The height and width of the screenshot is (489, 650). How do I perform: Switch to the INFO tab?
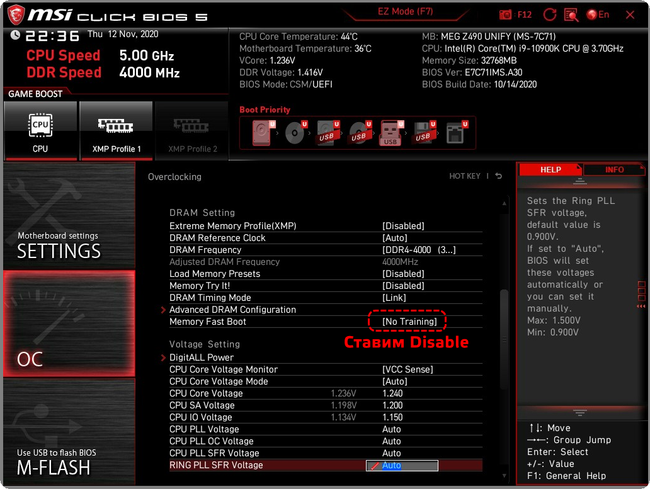click(x=614, y=170)
